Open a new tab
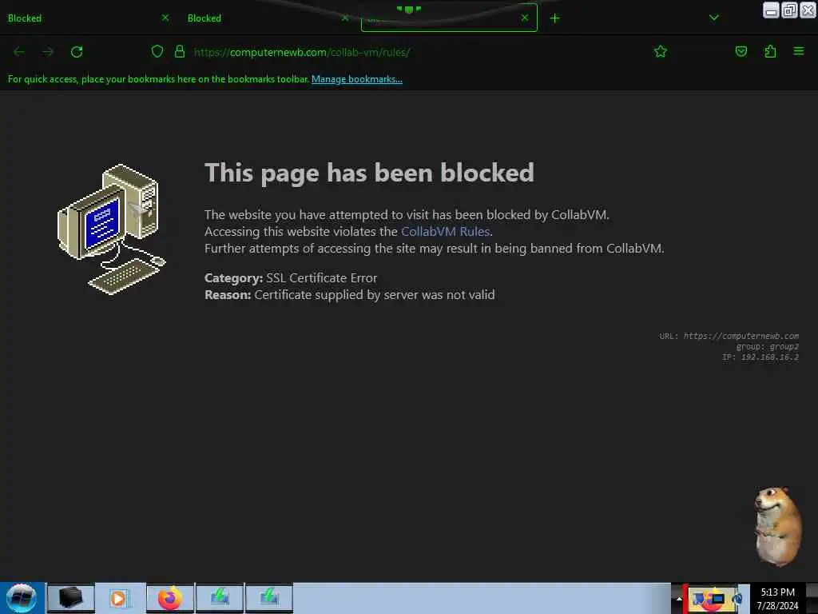This screenshot has height=614, width=818. [x=554, y=18]
